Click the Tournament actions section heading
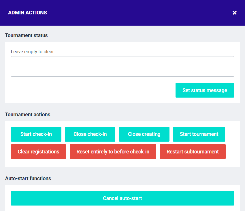This screenshot has height=211, width=245. (28, 115)
